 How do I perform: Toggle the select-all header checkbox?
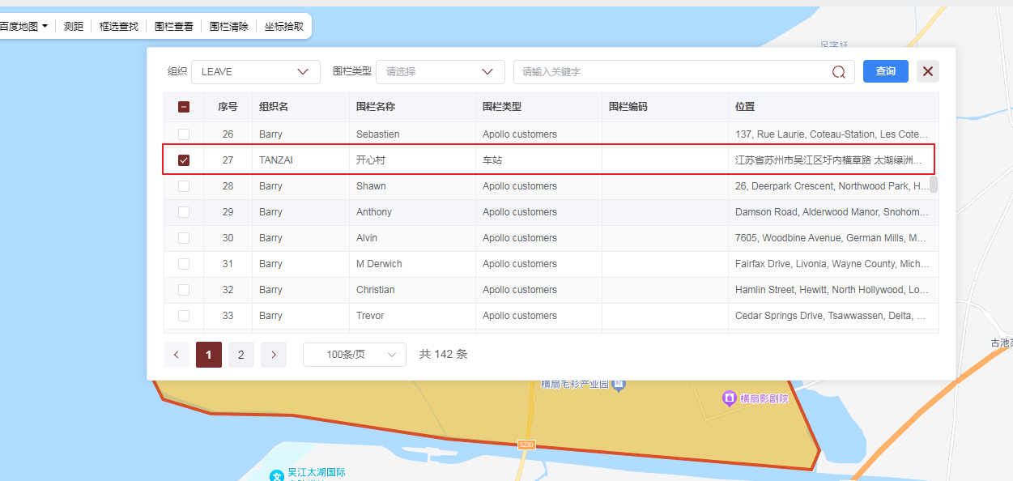coord(184,107)
